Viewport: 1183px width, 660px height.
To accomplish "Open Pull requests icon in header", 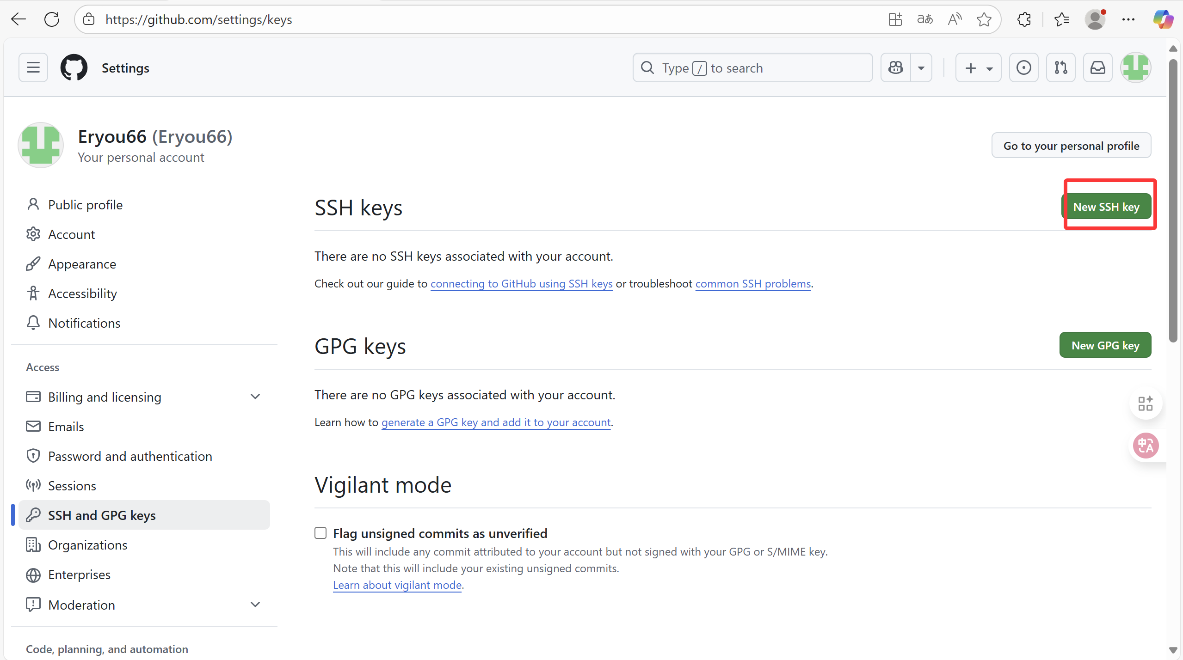I will (1061, 68).
